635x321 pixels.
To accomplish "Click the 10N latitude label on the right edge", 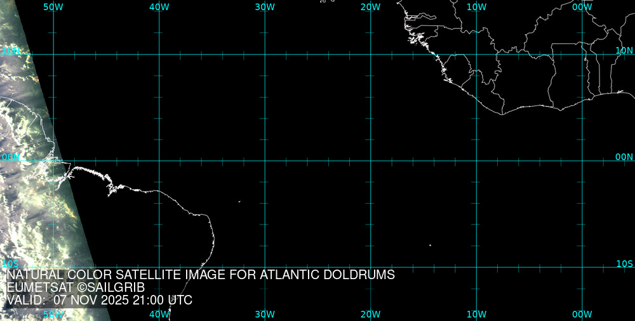I will click(x=624, y=50).
